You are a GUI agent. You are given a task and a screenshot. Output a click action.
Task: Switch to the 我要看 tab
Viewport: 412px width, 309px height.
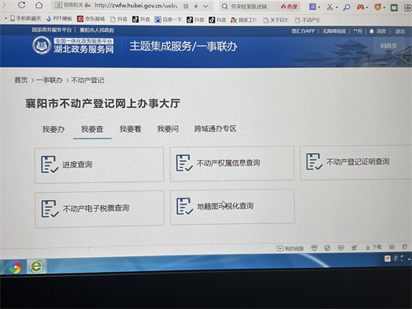130,129
